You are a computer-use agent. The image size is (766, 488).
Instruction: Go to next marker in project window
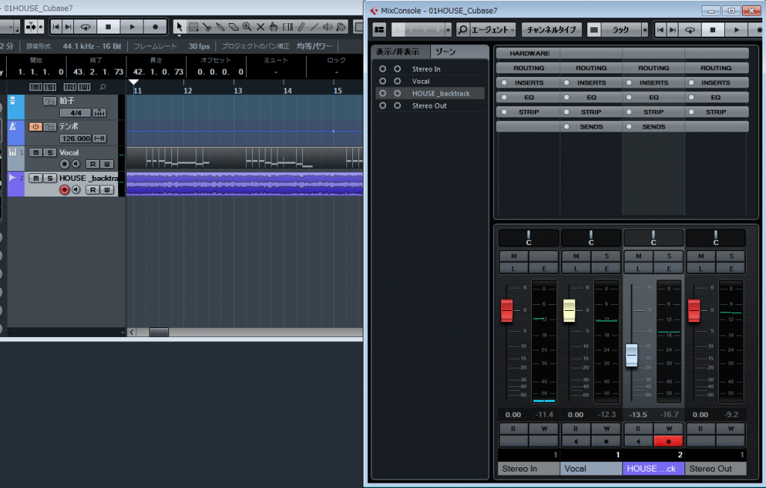click(68, 27)
